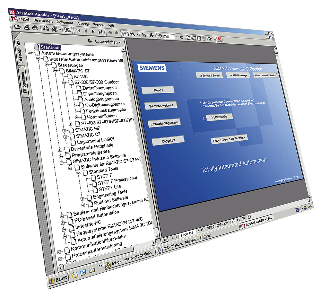The image size is (321, 298).
Task: Select the STEP 7 Professional bookmark
Action: tap(117, 180)
